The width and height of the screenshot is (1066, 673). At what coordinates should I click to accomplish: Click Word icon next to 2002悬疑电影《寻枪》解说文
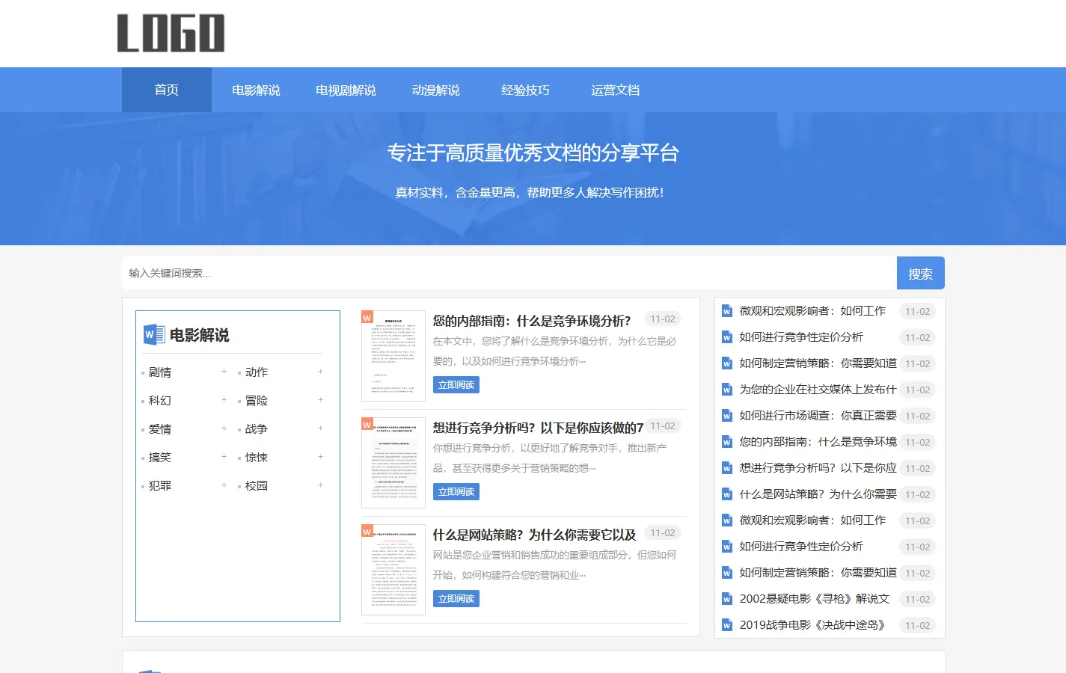tap(726, 599)
